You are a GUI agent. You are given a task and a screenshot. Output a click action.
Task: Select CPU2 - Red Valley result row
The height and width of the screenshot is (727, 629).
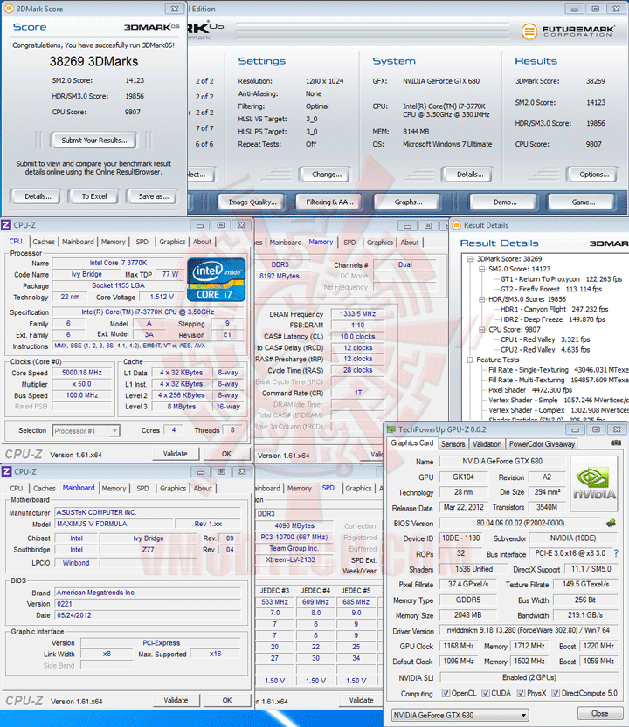click(545, 350)
